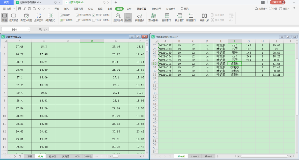Image resolution: width=299 pixels, height=160 pixels.
Task: Select the cell containing 33.21
Action: [276, 75]
